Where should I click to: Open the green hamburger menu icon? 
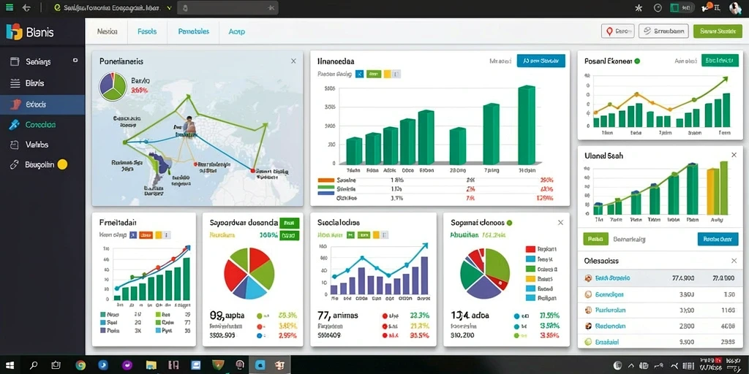click(x=10, y=7)
